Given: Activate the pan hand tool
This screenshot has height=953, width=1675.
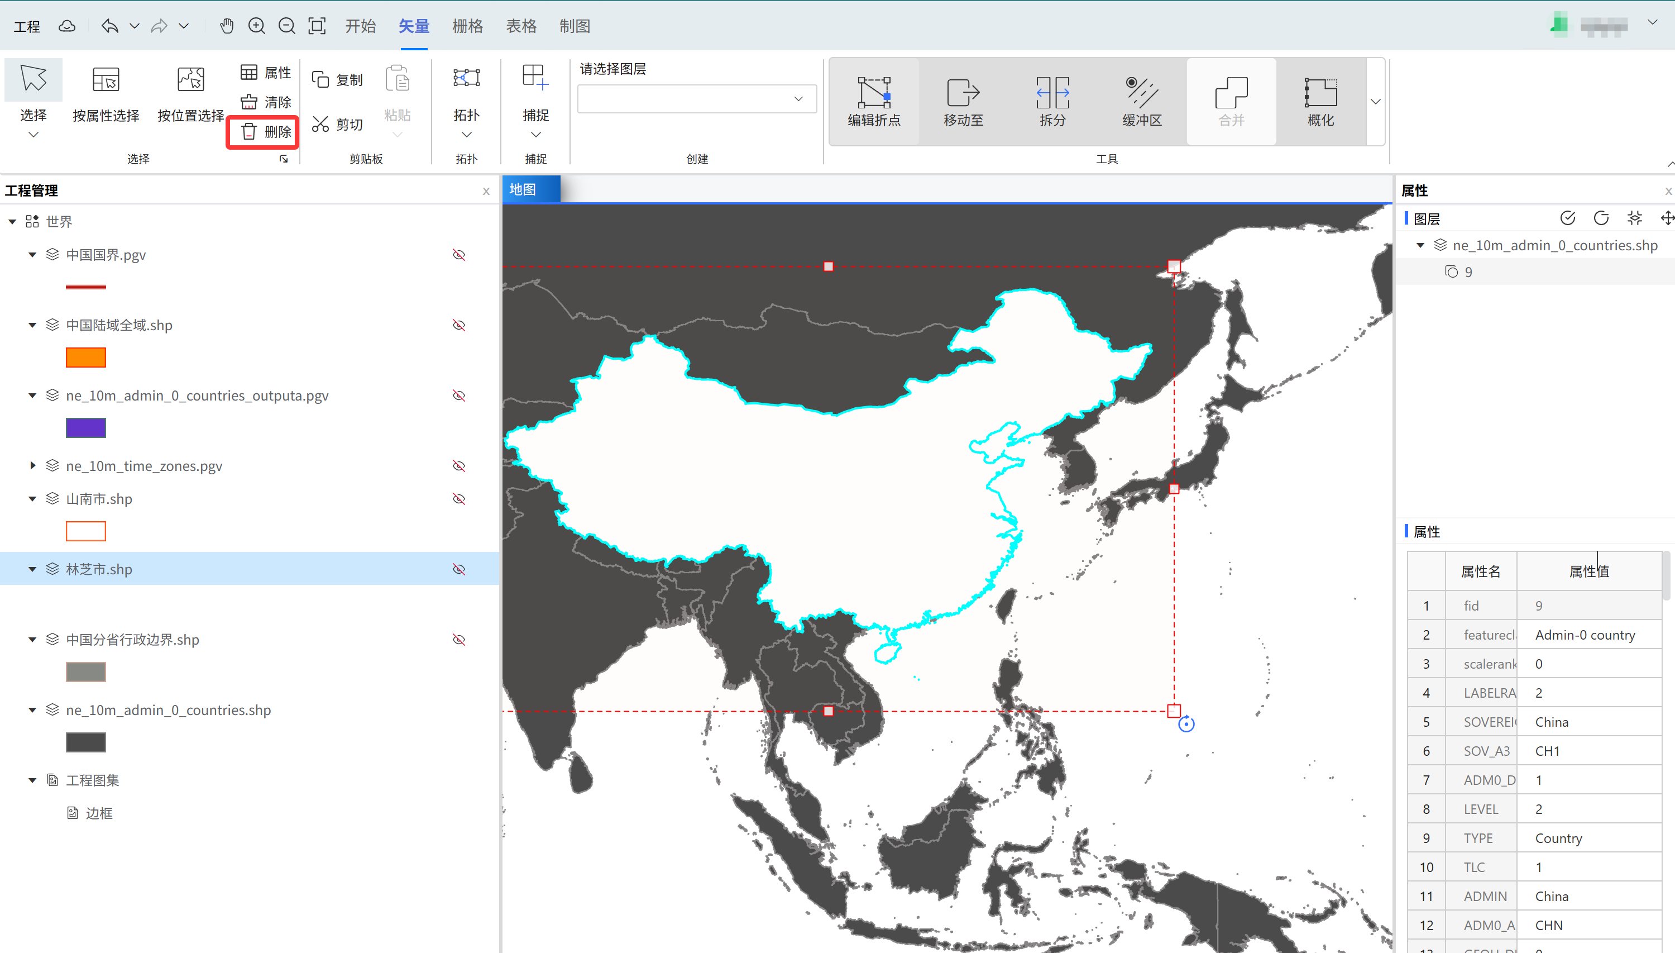Looking at the screenshot, I should coord(226,26).
